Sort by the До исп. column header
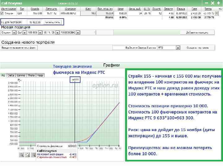Image resolution: width=223 pixels, height=167 pixels. tap(156, 9)
